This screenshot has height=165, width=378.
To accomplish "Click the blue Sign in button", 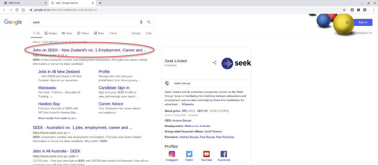I will pos(363,22).
